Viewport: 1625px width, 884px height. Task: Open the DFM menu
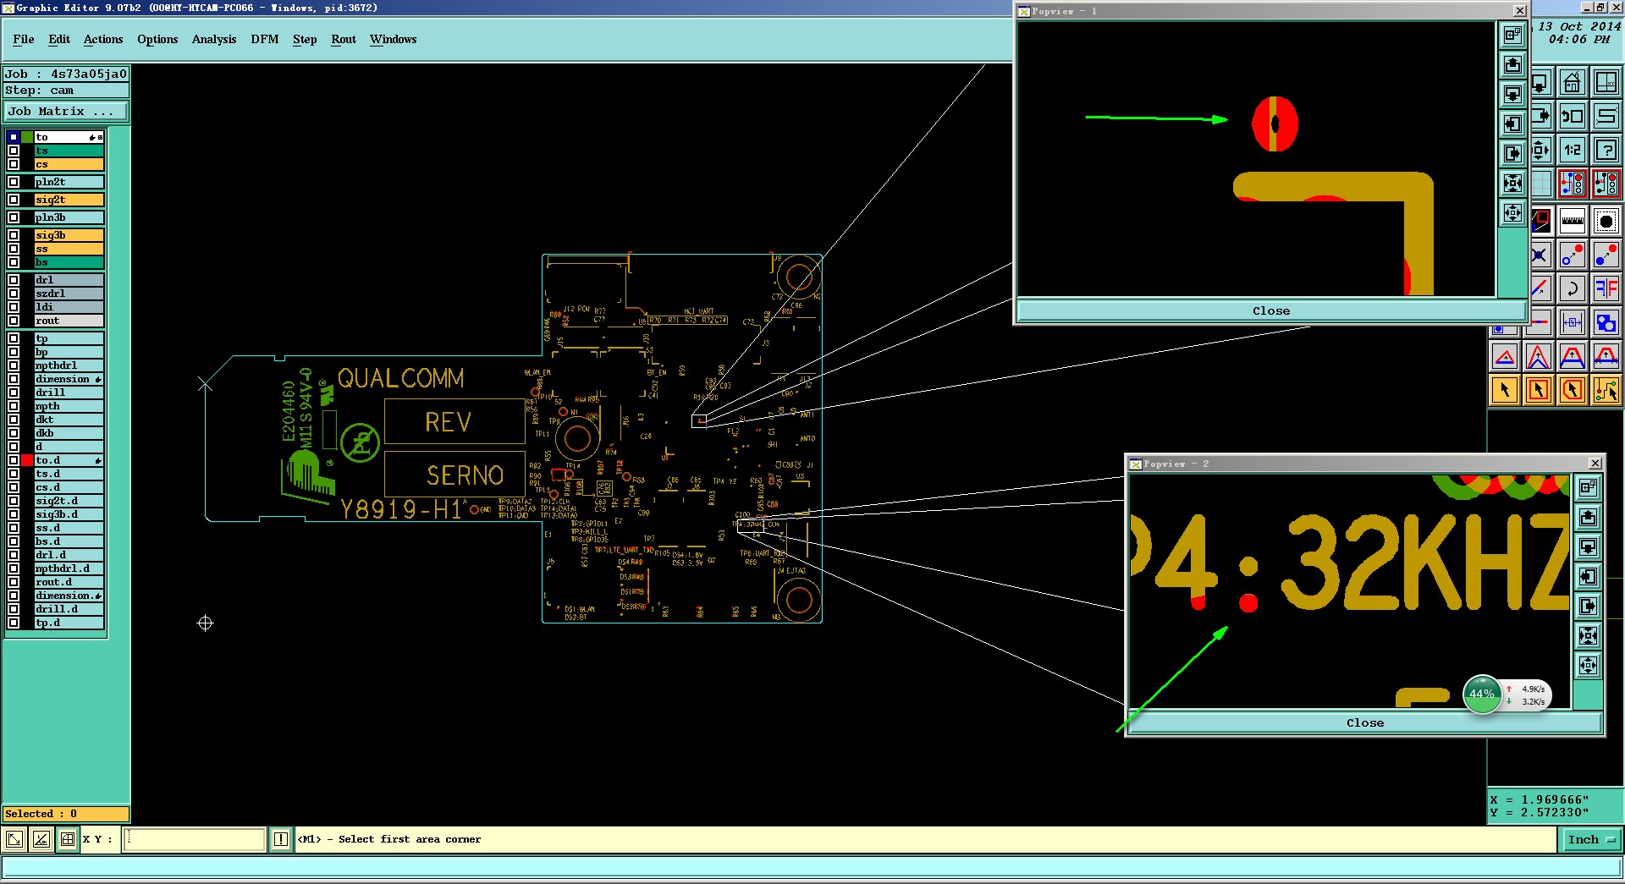[x=265, y=39]
